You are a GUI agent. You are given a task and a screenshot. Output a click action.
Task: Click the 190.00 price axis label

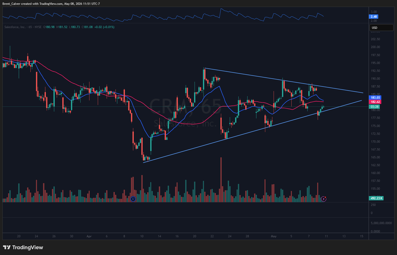375,79
